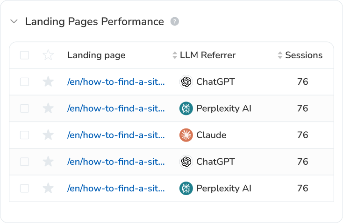Image resolution: width=343 pixels, height=223 pixels.
Task: Collapse the Landing Pages Performance section
Action: pyautogui.click(x=14, y=21)
